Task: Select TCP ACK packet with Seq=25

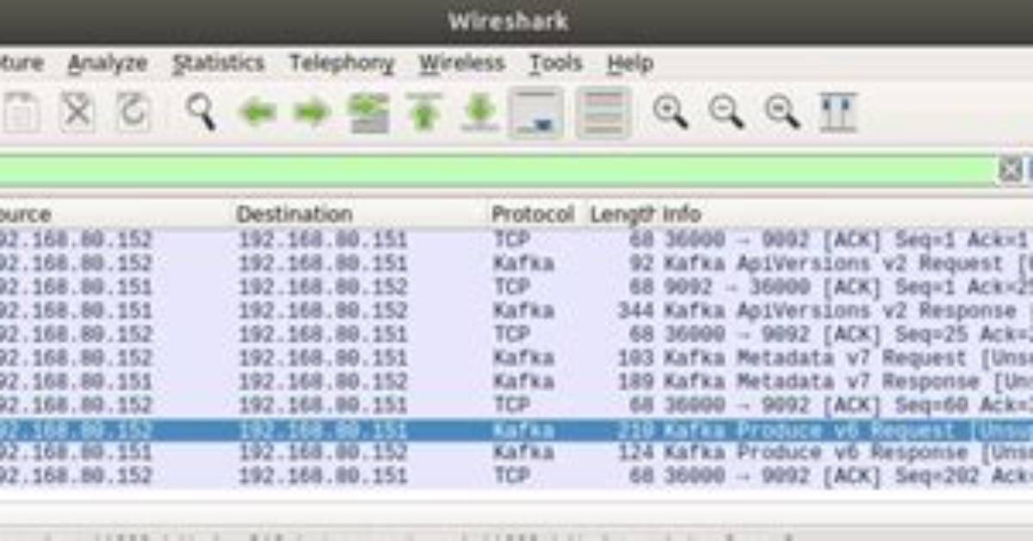Action: 516,334
